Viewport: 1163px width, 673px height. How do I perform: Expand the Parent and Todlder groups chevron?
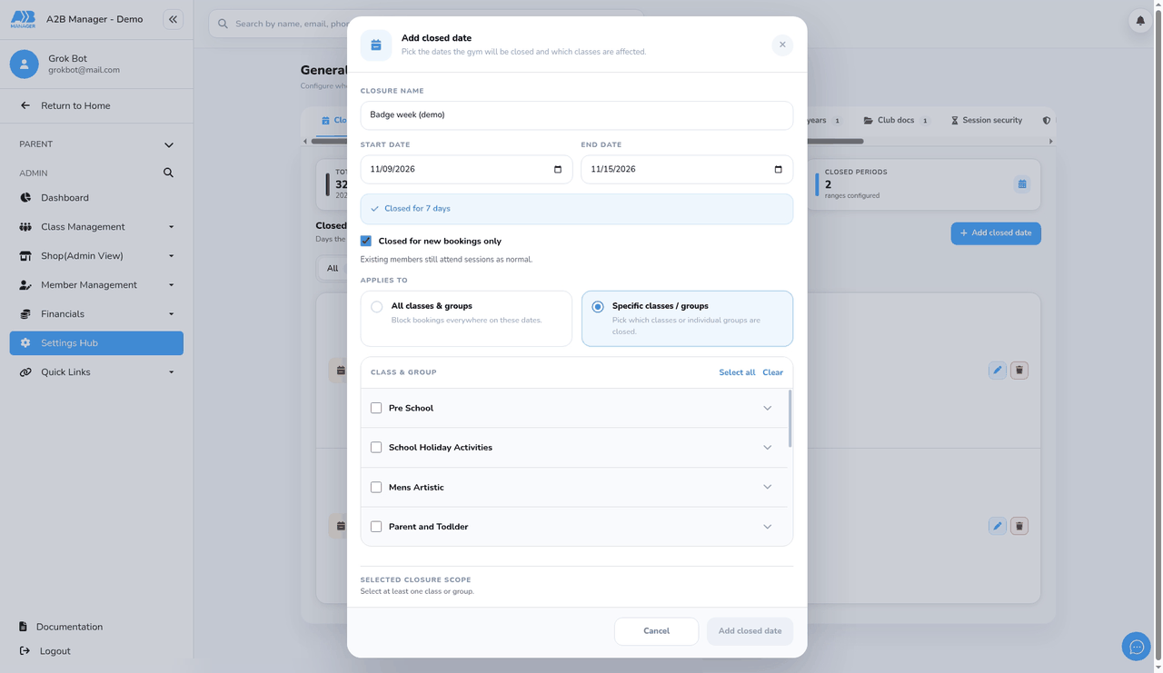coord(768,527)
